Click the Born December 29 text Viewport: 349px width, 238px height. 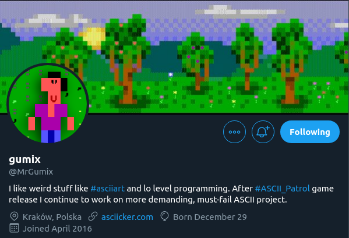[210, 217]
